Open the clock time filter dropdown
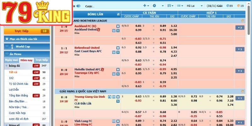The image size is (252, 126). tap(158, 6)
